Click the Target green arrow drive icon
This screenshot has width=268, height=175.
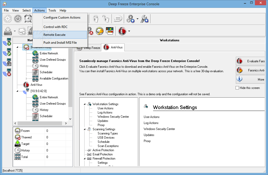point(18,144)
